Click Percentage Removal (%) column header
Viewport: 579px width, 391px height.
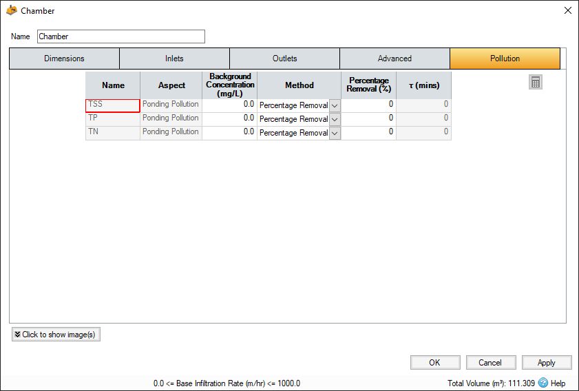click(x=368, y=85)
